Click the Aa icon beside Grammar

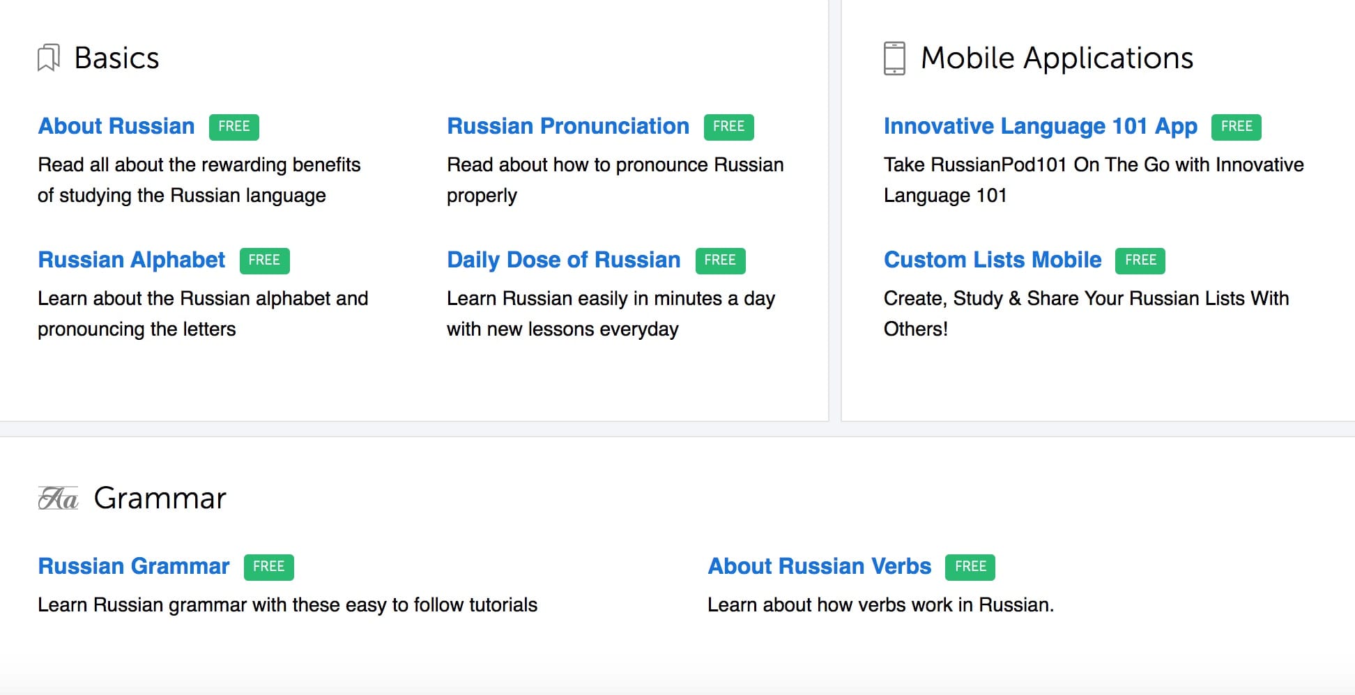coord(58,498)
